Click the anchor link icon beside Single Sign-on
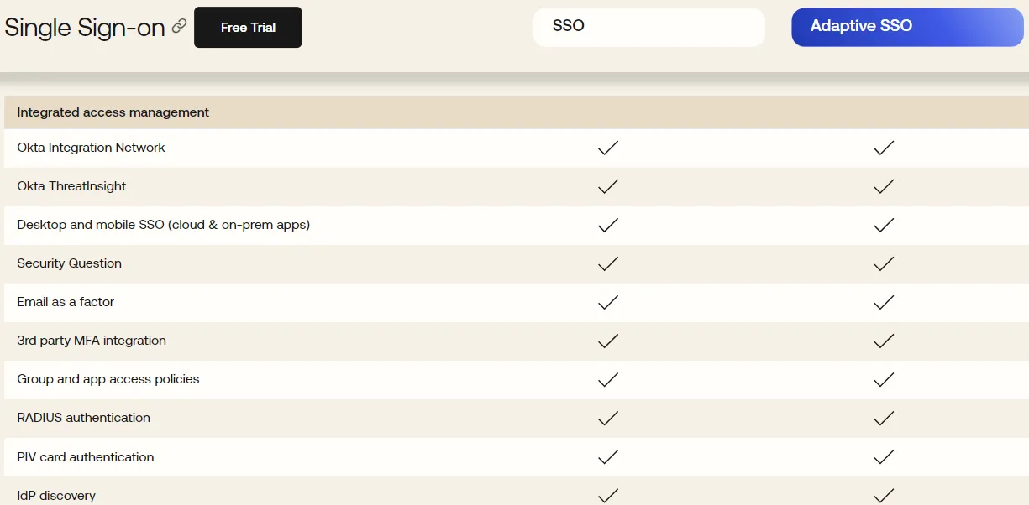Image resolution: width=1029 pixels, height=505 pixels. (179, 27)
